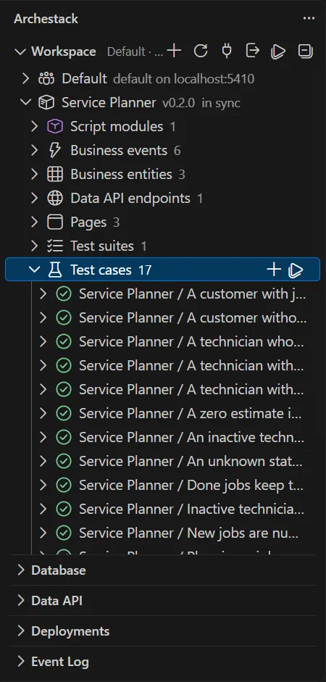Click the Pages window icon
The height and width of the screenshot is (682, 326).
(x=55, y=223)
